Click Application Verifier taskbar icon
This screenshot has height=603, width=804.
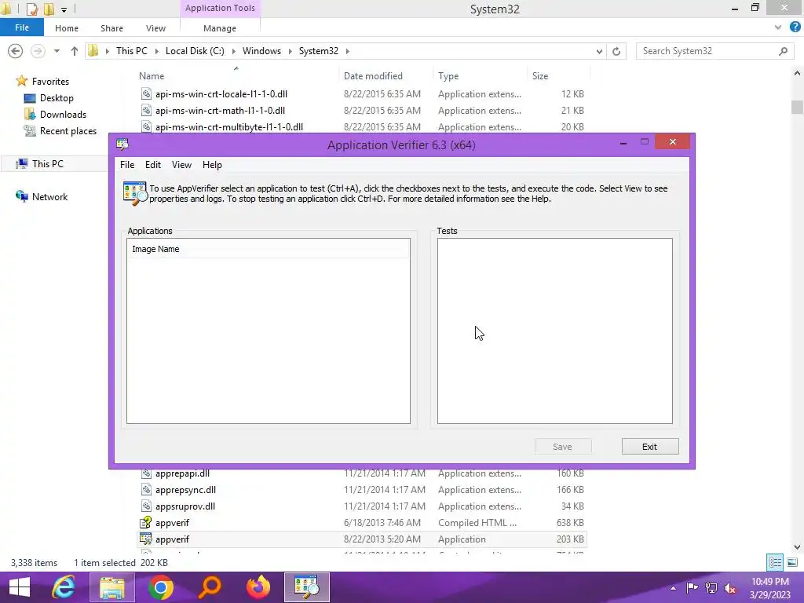point(307,587)
